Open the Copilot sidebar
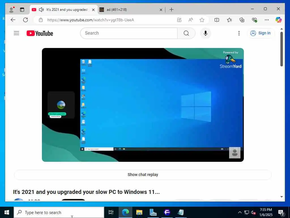This screenshot has width=290, height=218. click(279, 20)
